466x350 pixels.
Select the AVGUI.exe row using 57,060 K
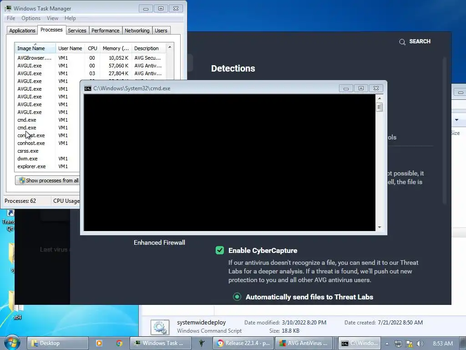(x=90, y=66)
